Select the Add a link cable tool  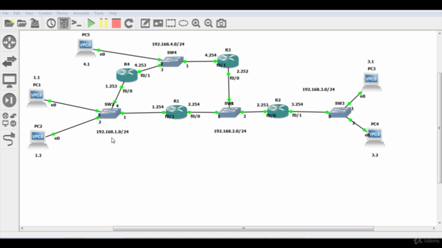coord(9,139)
